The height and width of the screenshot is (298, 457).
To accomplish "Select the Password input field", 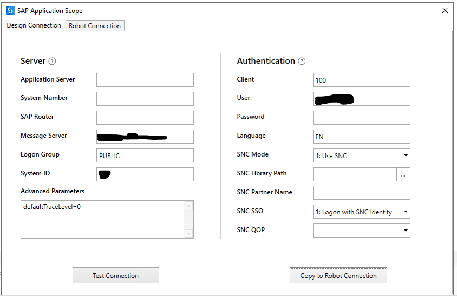I will 361,118.
